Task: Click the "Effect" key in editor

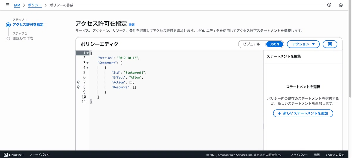Action: coord(119,77)
